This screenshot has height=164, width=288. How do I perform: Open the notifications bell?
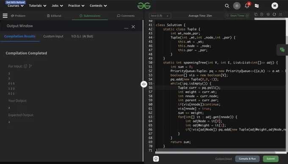247,6
